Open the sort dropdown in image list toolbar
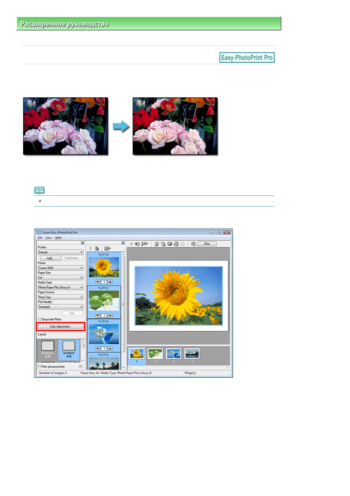 pos(107,249)
